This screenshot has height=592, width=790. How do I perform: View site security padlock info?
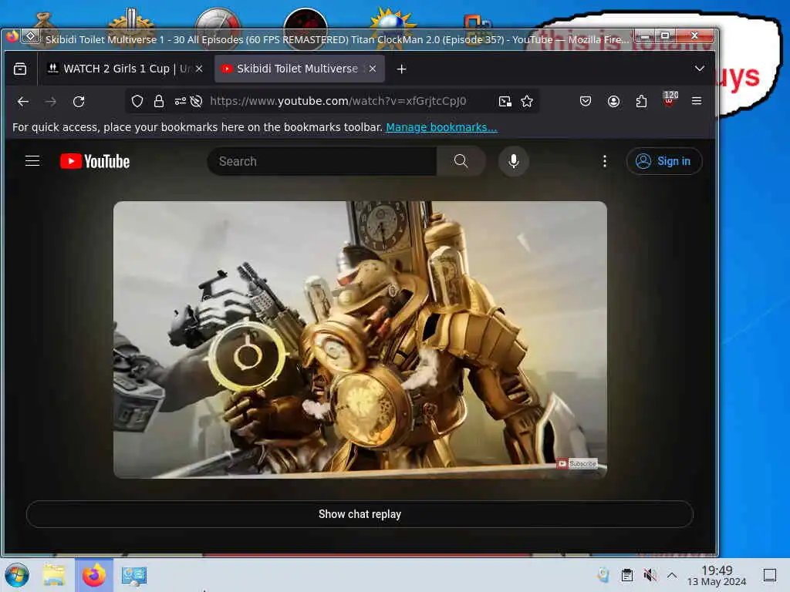pyautogui.click(x=159, y=101)
